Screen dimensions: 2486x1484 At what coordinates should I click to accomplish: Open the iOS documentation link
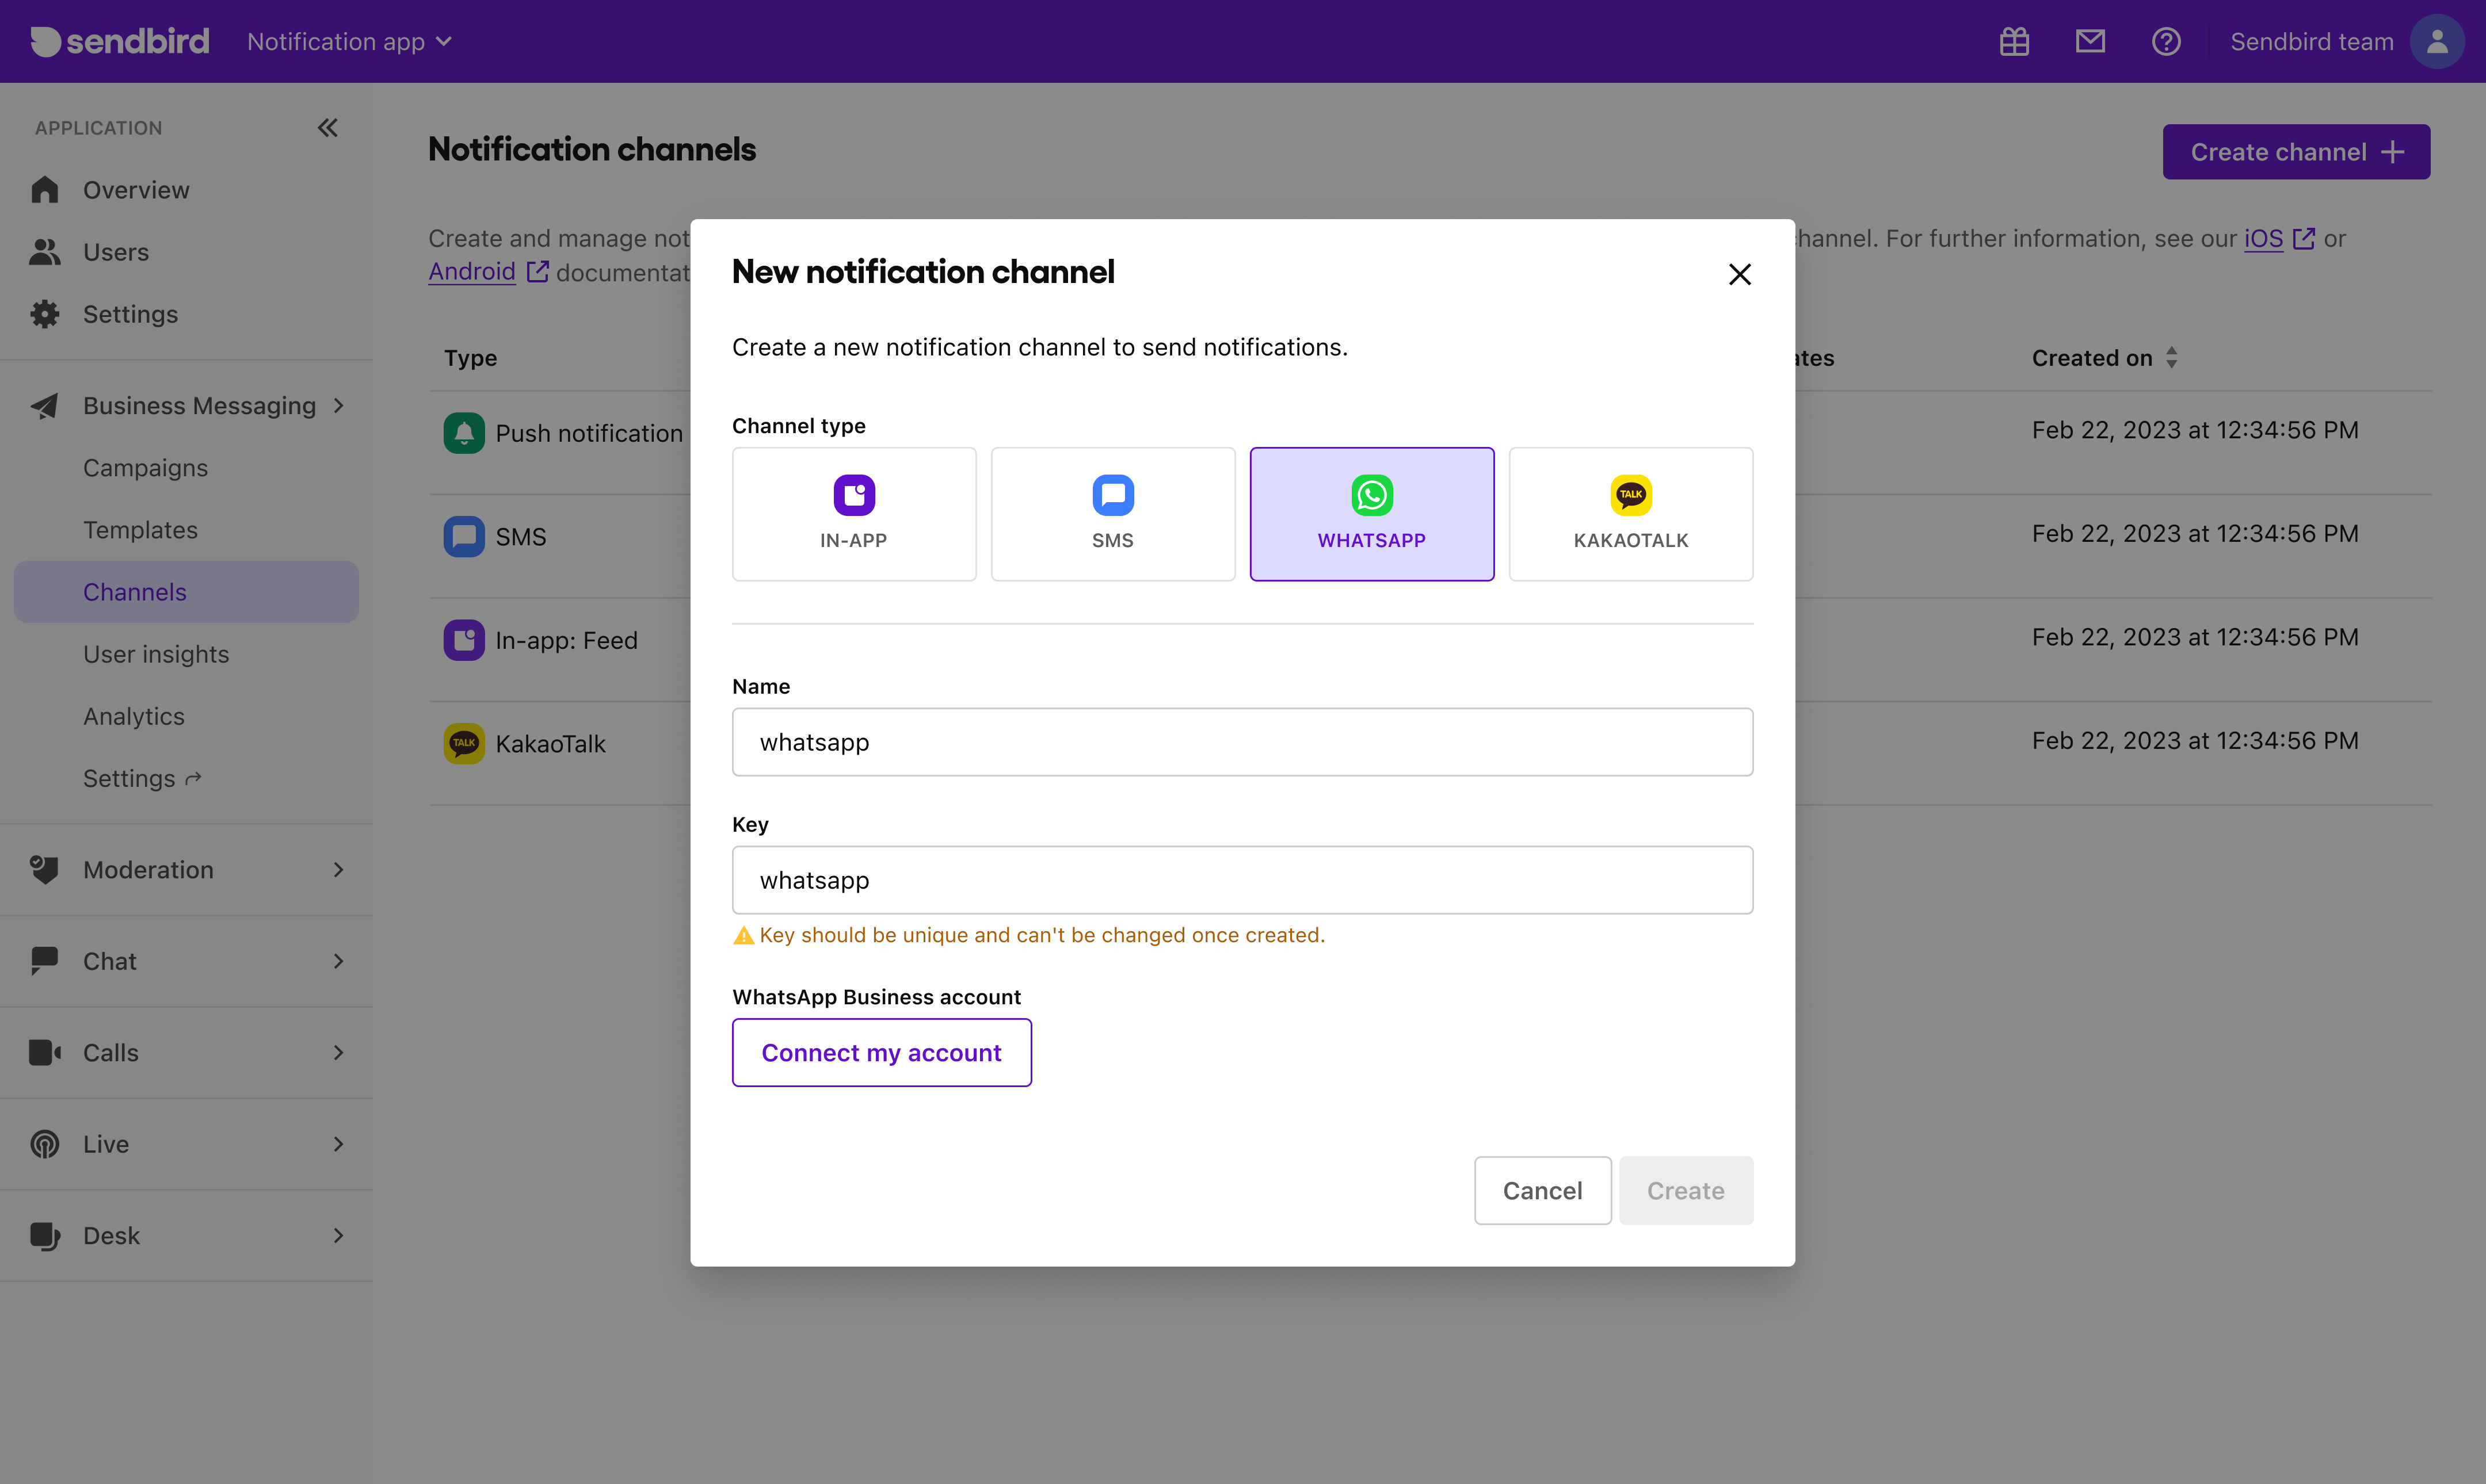click(x=2279, y=238)
